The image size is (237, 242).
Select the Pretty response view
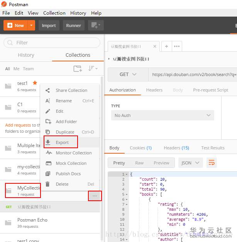[119, 163]
